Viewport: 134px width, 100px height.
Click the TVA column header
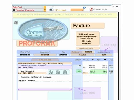[111, 60]
